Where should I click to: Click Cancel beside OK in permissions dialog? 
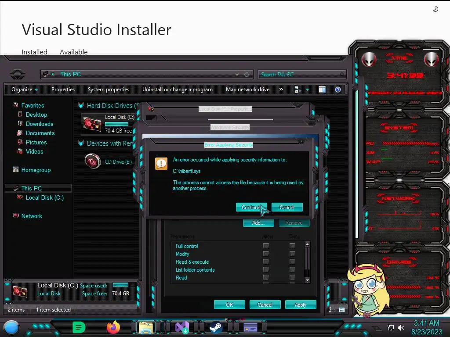pyautogui.click(x=265, y=305)
